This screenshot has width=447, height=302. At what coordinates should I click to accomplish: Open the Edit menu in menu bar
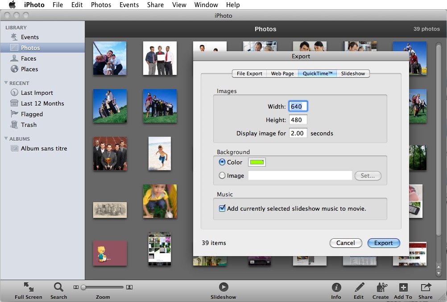(77, 4)
